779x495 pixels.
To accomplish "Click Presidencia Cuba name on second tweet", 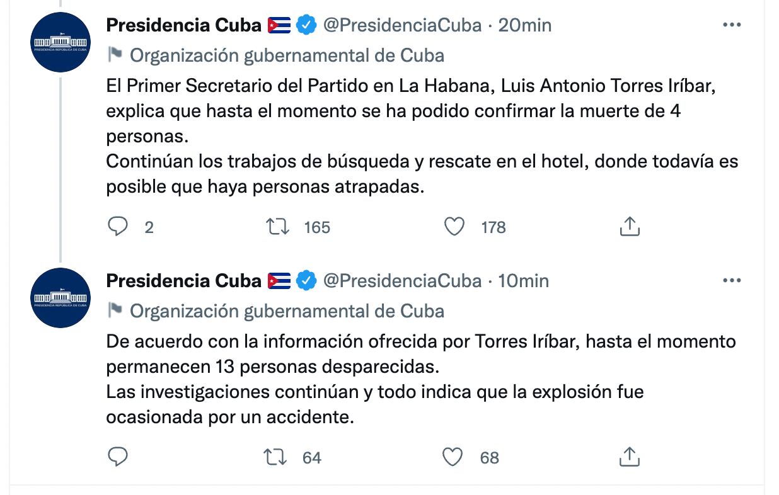I will pos(183,281).
